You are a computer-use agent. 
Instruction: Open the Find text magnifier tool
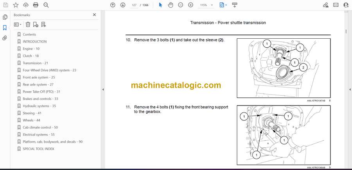pos(46,5)
